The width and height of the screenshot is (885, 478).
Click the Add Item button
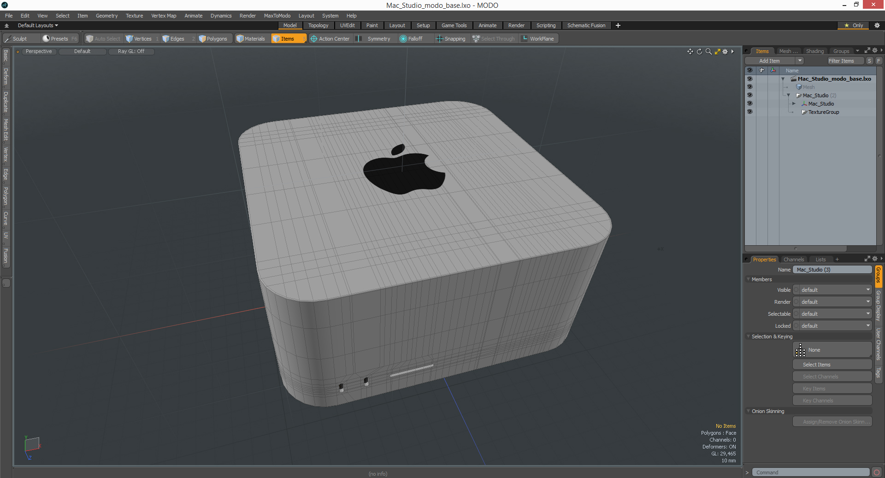coord(769,61)
